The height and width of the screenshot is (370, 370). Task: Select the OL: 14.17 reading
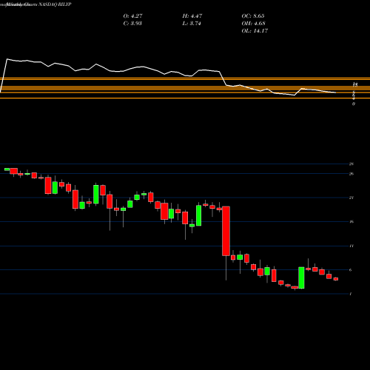click(255, 31)
